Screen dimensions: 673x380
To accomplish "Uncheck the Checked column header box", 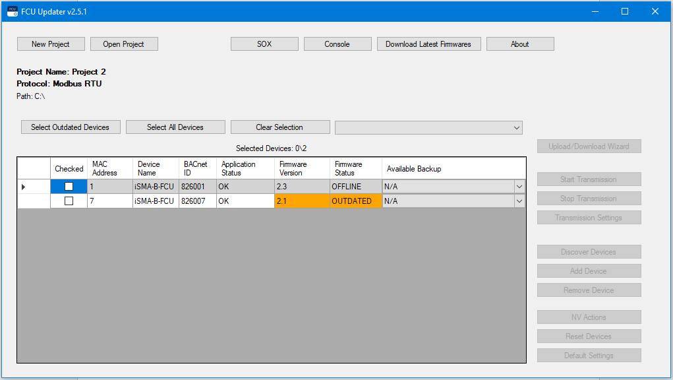I will point(68,168).
